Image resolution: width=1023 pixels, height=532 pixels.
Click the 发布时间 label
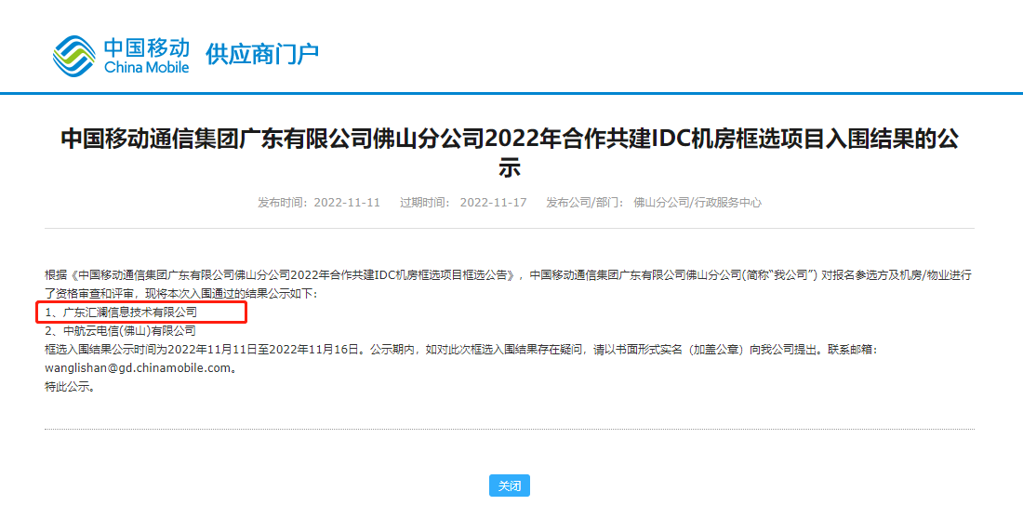[283, 203]
